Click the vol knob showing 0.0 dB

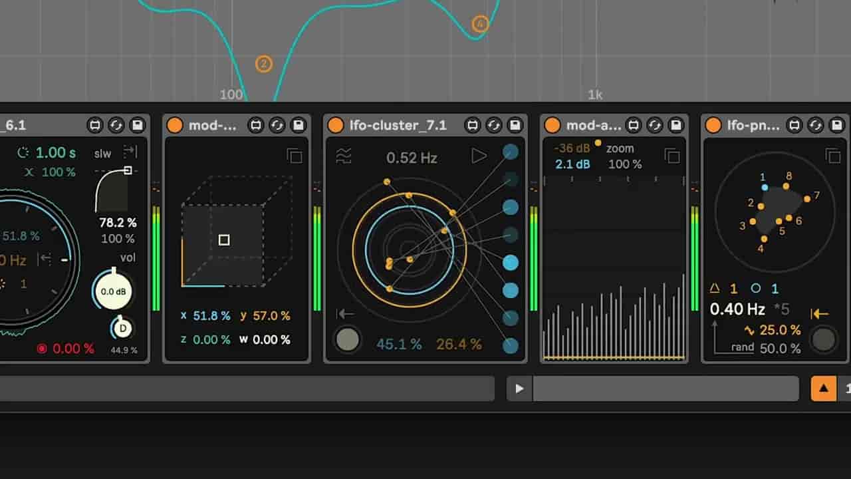click(x=112, y=291)
